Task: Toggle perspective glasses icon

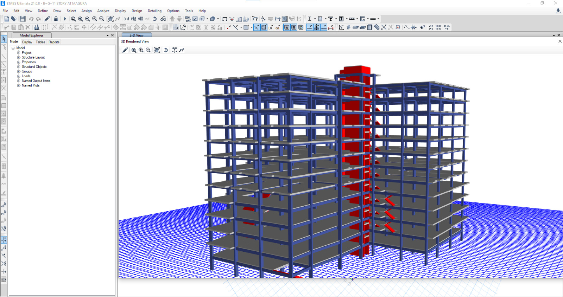Action: coord(163,19)
